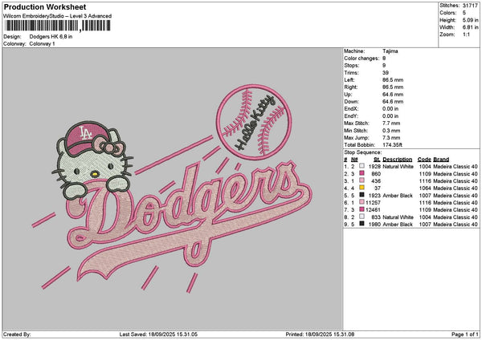Click the Colorway 1 value
Viewport: 482px width, 340px height.
42,44
